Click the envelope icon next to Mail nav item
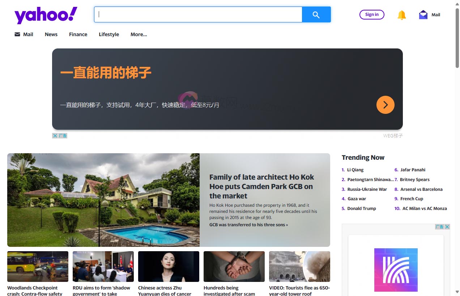 click(x=17, y=34)
